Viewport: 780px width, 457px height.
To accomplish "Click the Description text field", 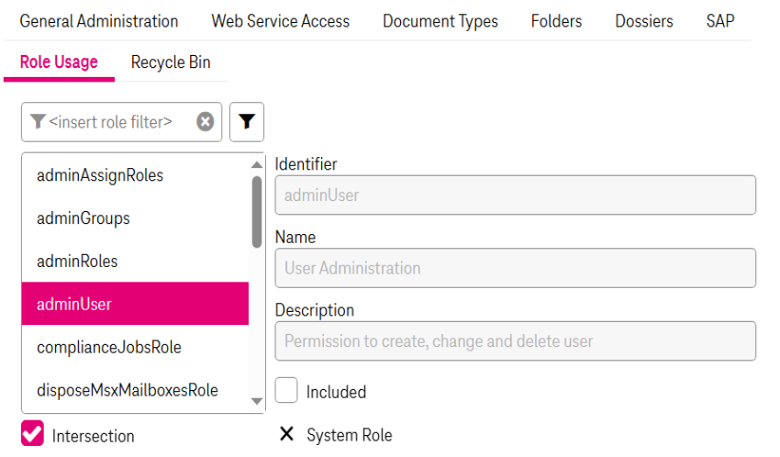I will click(x=515, y=341).
